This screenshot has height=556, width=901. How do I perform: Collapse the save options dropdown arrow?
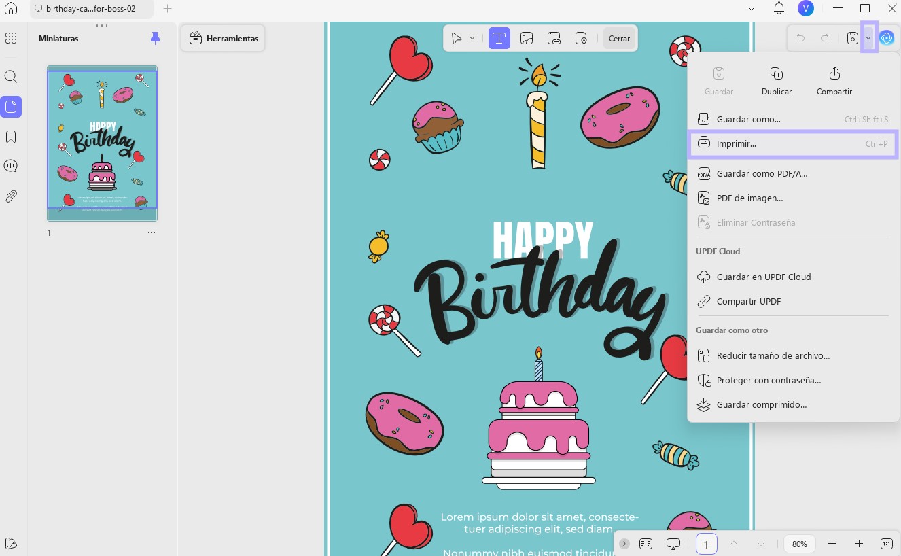(868, 39)
